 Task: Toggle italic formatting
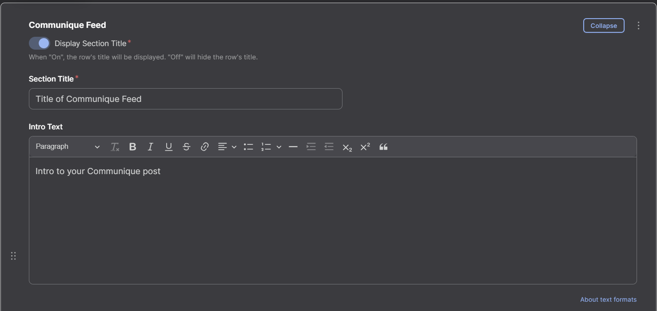click(151, 147)
